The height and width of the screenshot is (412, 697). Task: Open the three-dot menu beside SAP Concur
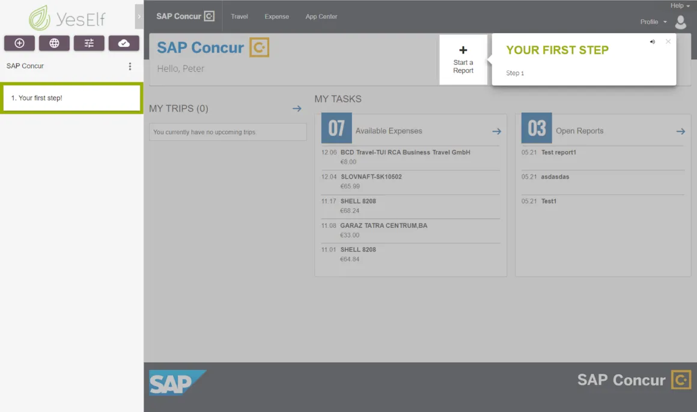[x=130, y=66]
